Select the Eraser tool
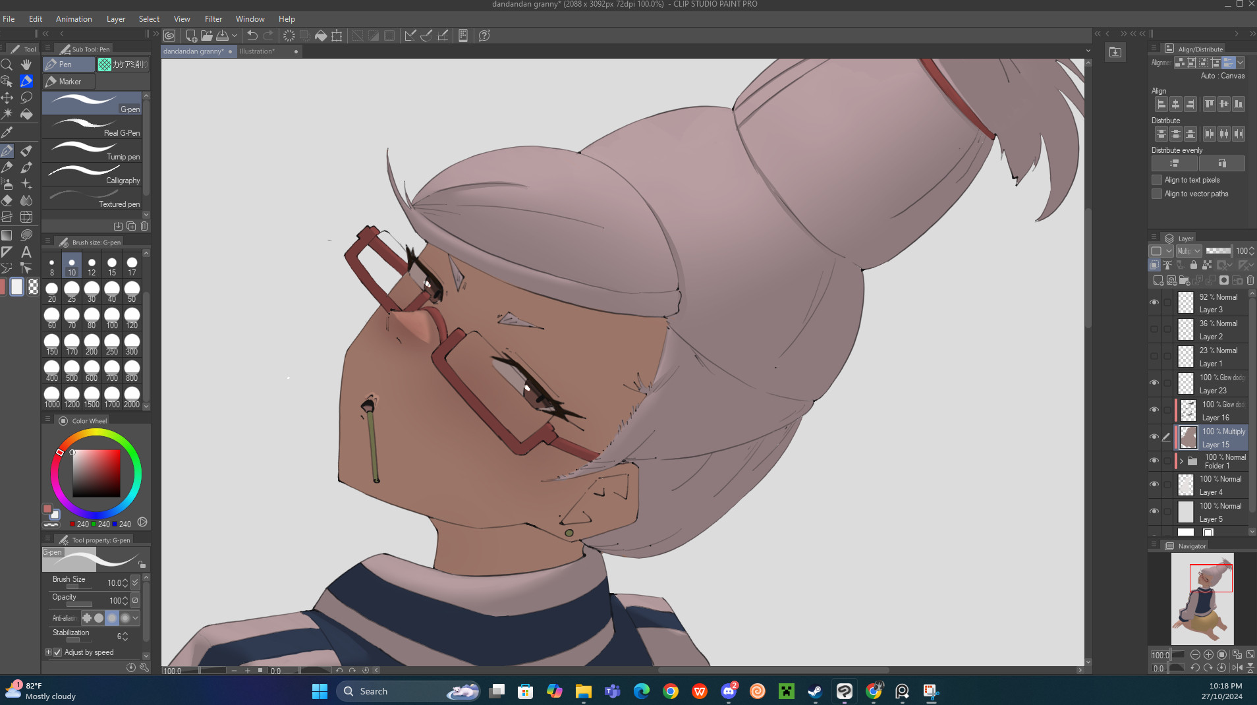1257x705 pixels. [x=7, y=200]
